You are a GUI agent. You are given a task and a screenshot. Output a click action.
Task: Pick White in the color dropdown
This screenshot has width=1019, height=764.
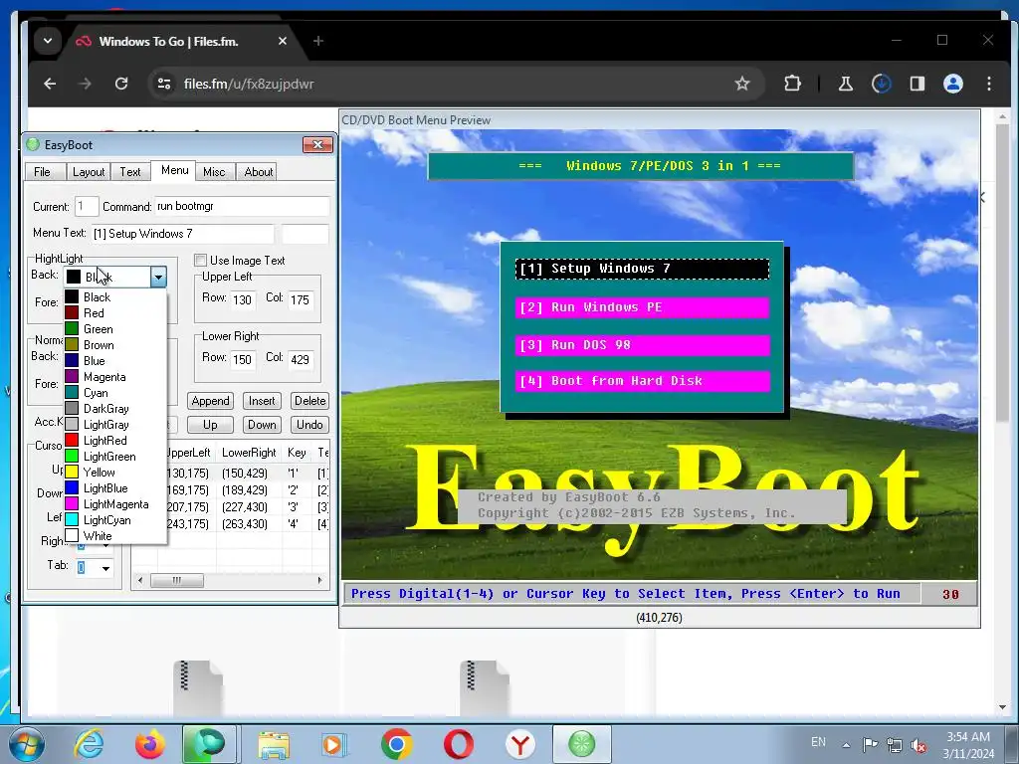click(x=114, y=536)
